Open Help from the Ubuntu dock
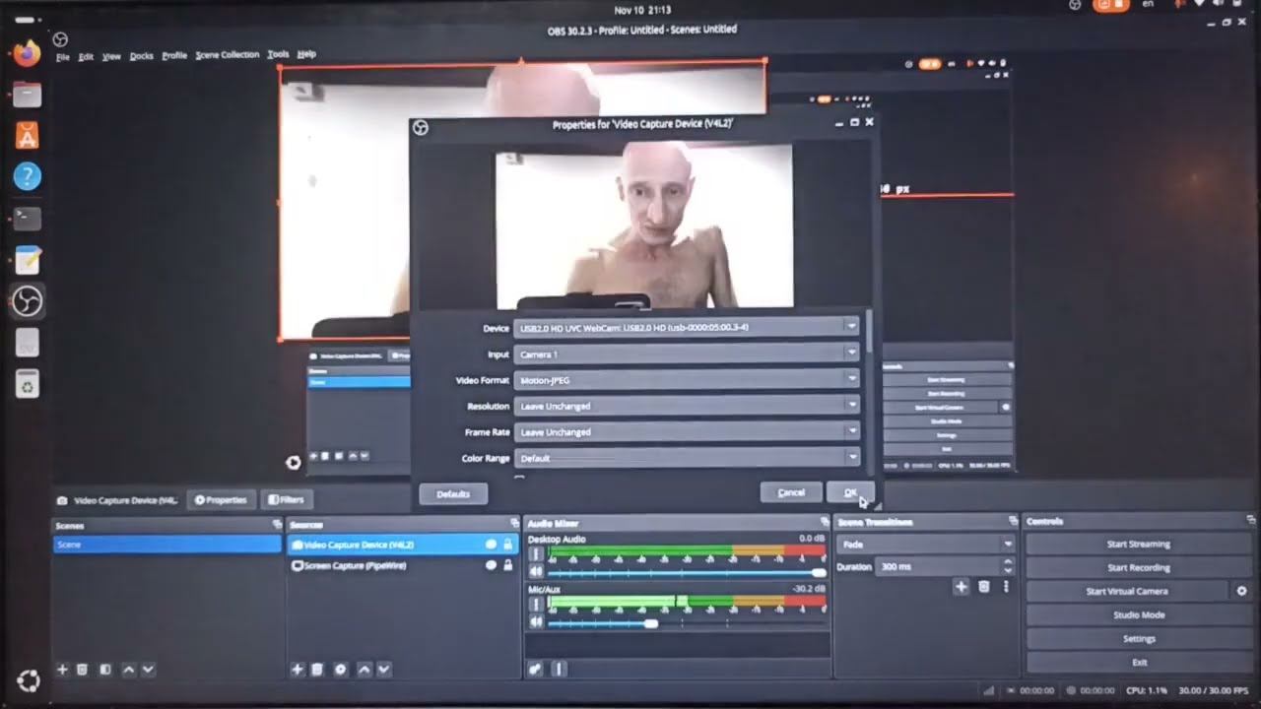The height and width of the screenshot is (709, 1261). (27, 177)
